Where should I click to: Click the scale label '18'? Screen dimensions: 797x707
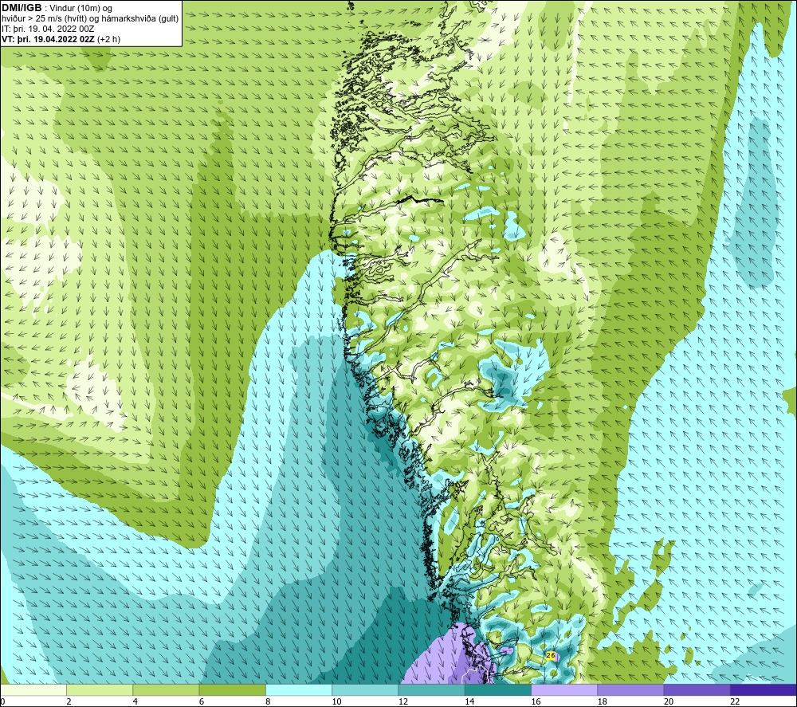(x=603, y=701)
